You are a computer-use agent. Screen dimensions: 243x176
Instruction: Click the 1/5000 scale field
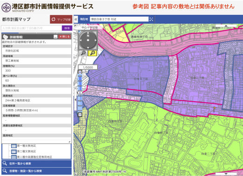coord(88,67)
